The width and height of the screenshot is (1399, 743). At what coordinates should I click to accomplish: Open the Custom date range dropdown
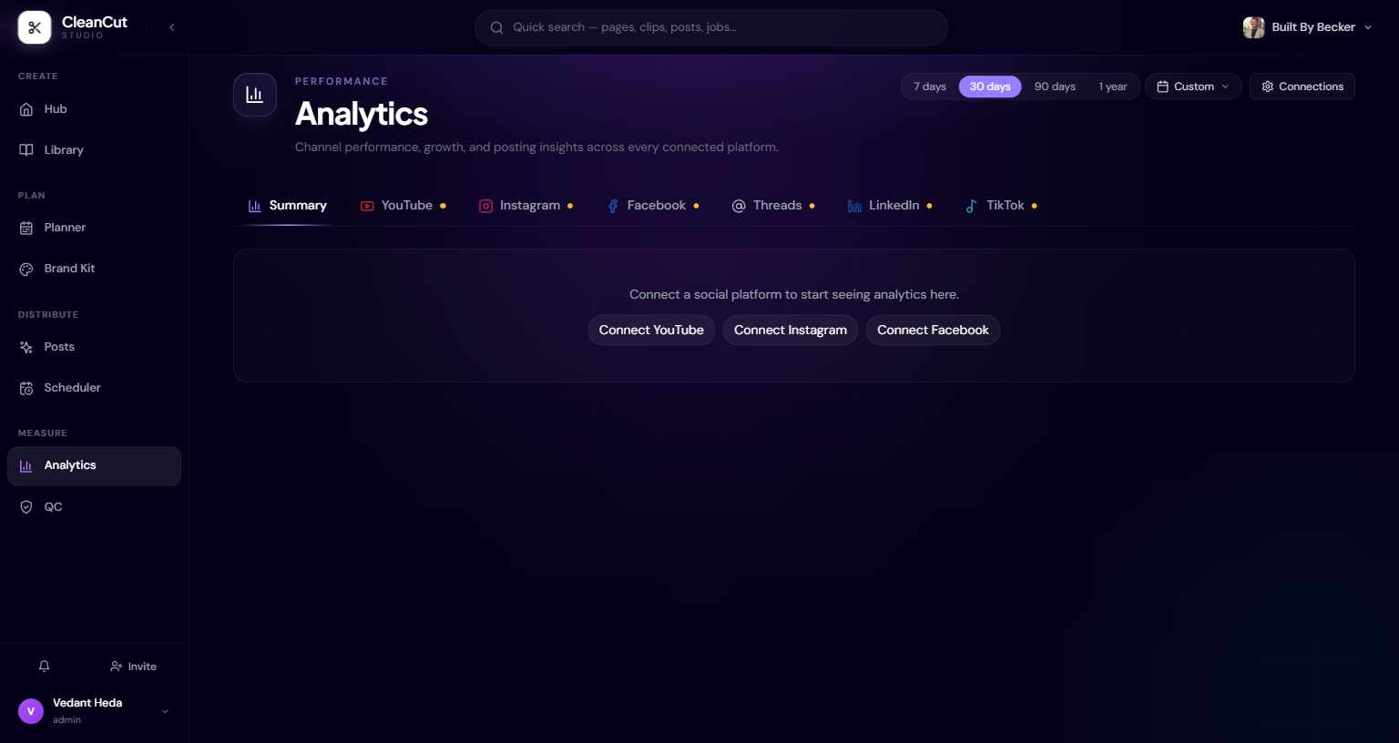tap(1193, 87)
